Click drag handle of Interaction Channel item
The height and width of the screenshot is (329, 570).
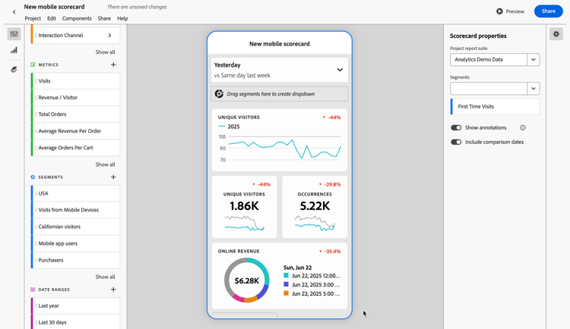(36, 35)
